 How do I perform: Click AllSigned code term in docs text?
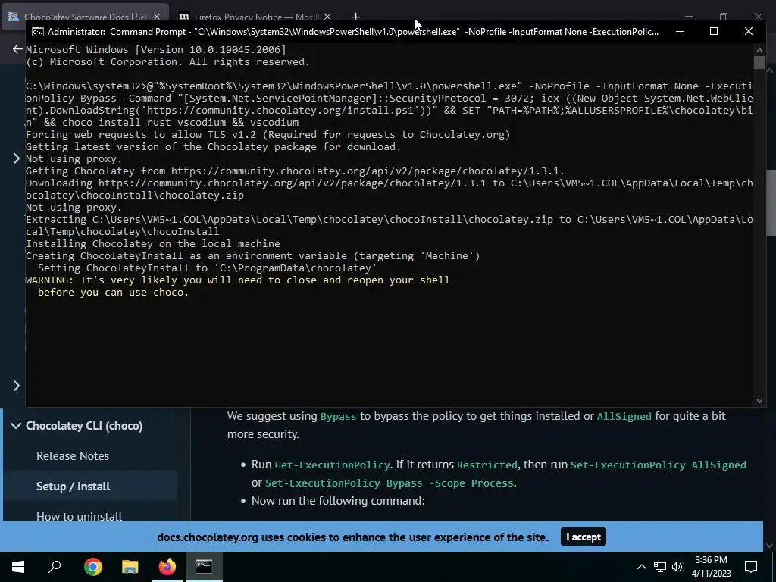624,416
